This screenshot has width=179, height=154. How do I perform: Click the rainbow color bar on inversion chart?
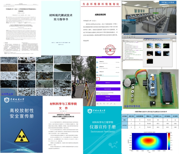pos(169,141)
